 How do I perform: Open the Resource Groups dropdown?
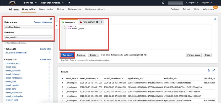pos(52,3)
